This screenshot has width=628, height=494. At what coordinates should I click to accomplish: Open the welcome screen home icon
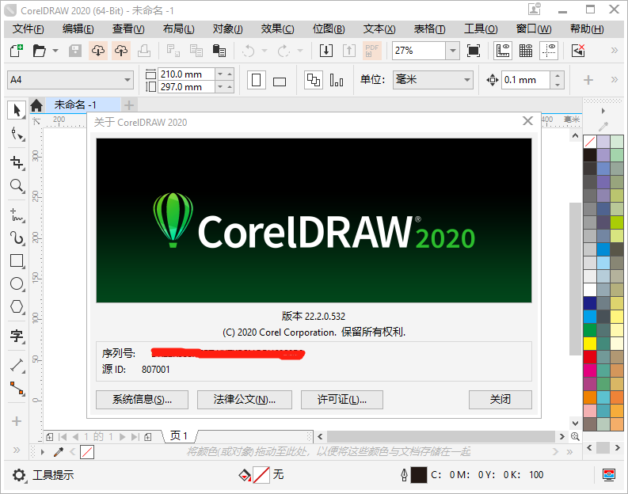[x=36, y=105]
